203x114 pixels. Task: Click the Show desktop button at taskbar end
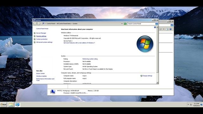pos(202,104)
